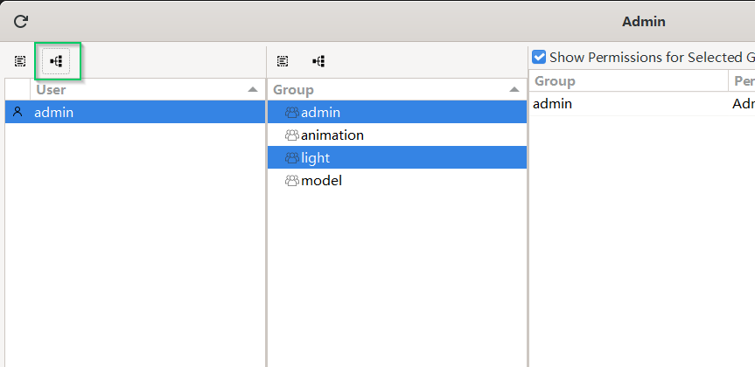Click the person icon beside admin user
Image resolution: width=755 pixels, height=367 pixels.
click(x=17, y=112)
